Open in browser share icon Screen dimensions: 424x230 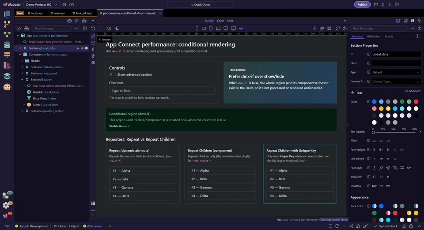point(322,28)
